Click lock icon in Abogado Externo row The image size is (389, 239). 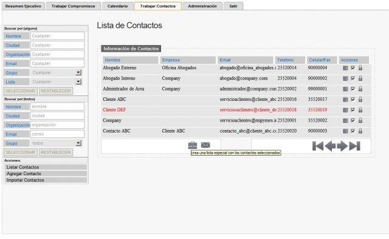coord(360,68)
